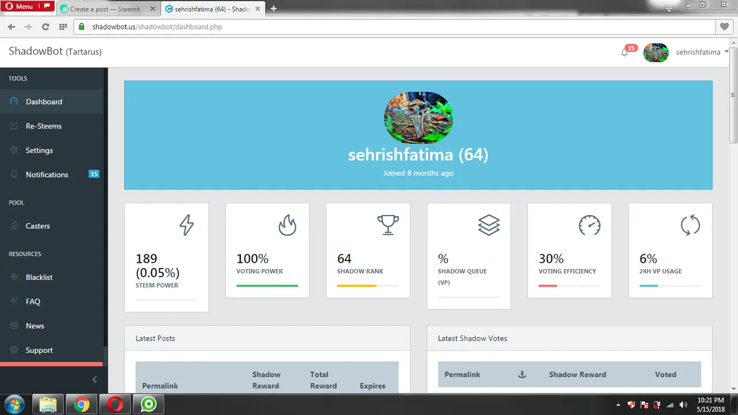Open the Re-Steems menu item
This screenshot has width=738, height=415.
pos(51,126)
